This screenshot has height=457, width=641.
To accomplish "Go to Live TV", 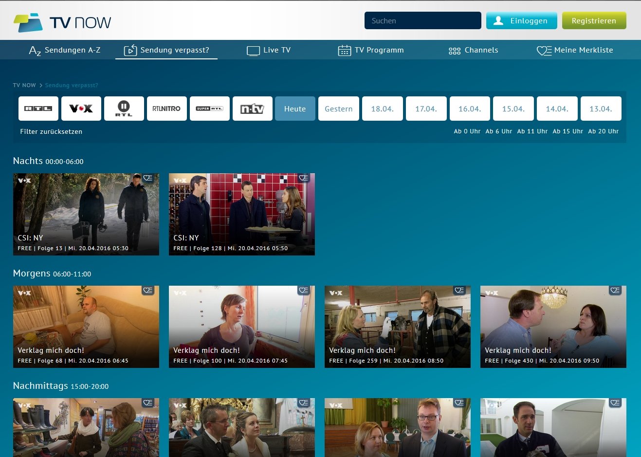I will 269,50.
